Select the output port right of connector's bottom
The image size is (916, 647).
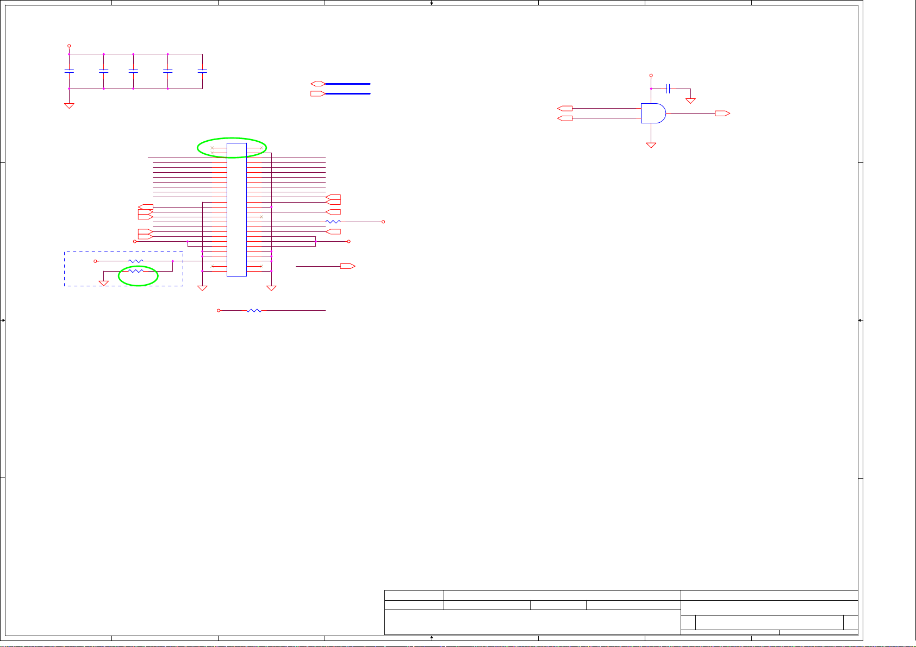(x=348, y=266)
